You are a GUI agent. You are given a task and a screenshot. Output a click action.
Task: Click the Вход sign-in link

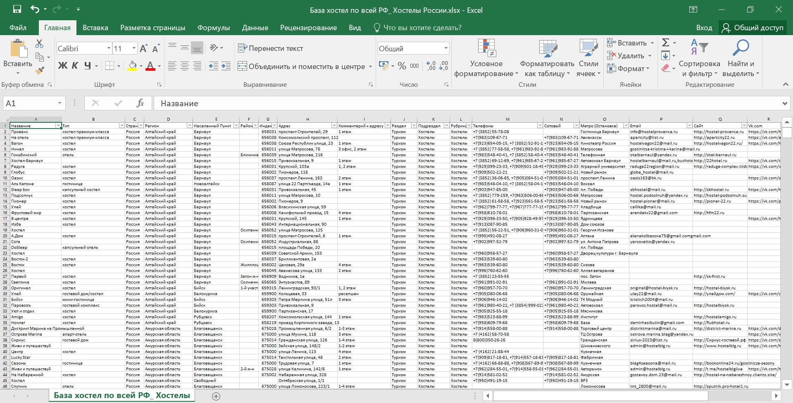tap(704, 28)
